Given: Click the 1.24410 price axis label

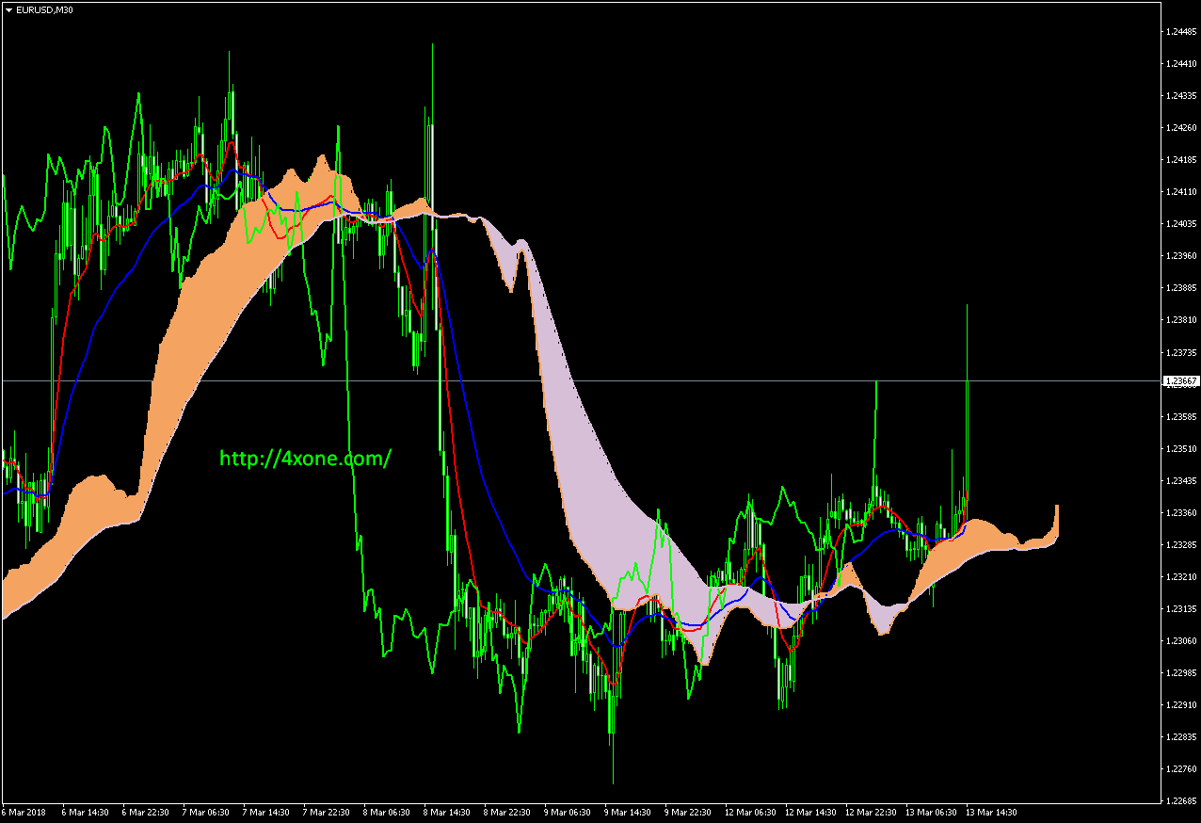Looking at the screenshot, I should tap(1180, 64).
